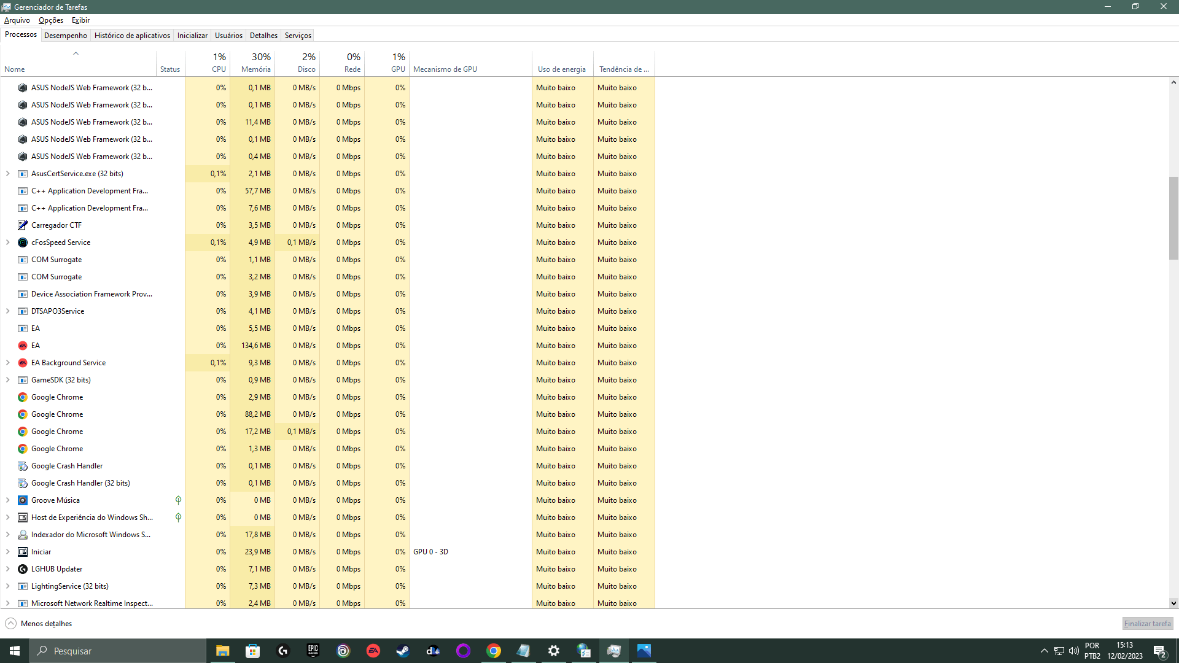Open Epic Games launcher from taskbar
Screen dimensions: 1179x663
pyautogui.click(x=313, y=651)
